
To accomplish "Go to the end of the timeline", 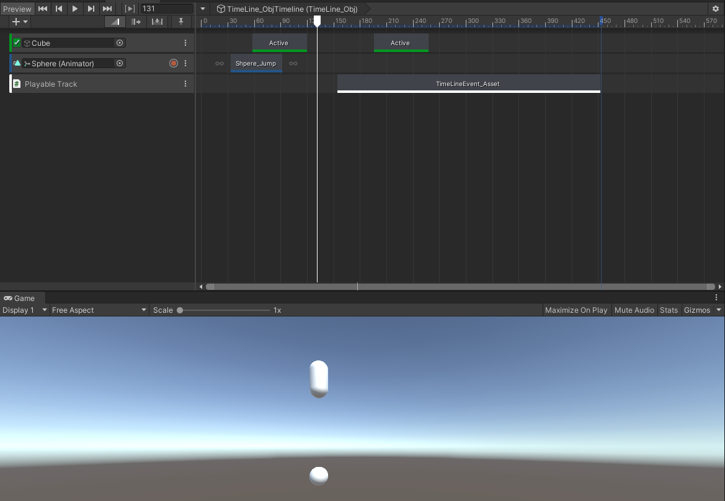I will [x=107, y=8].
